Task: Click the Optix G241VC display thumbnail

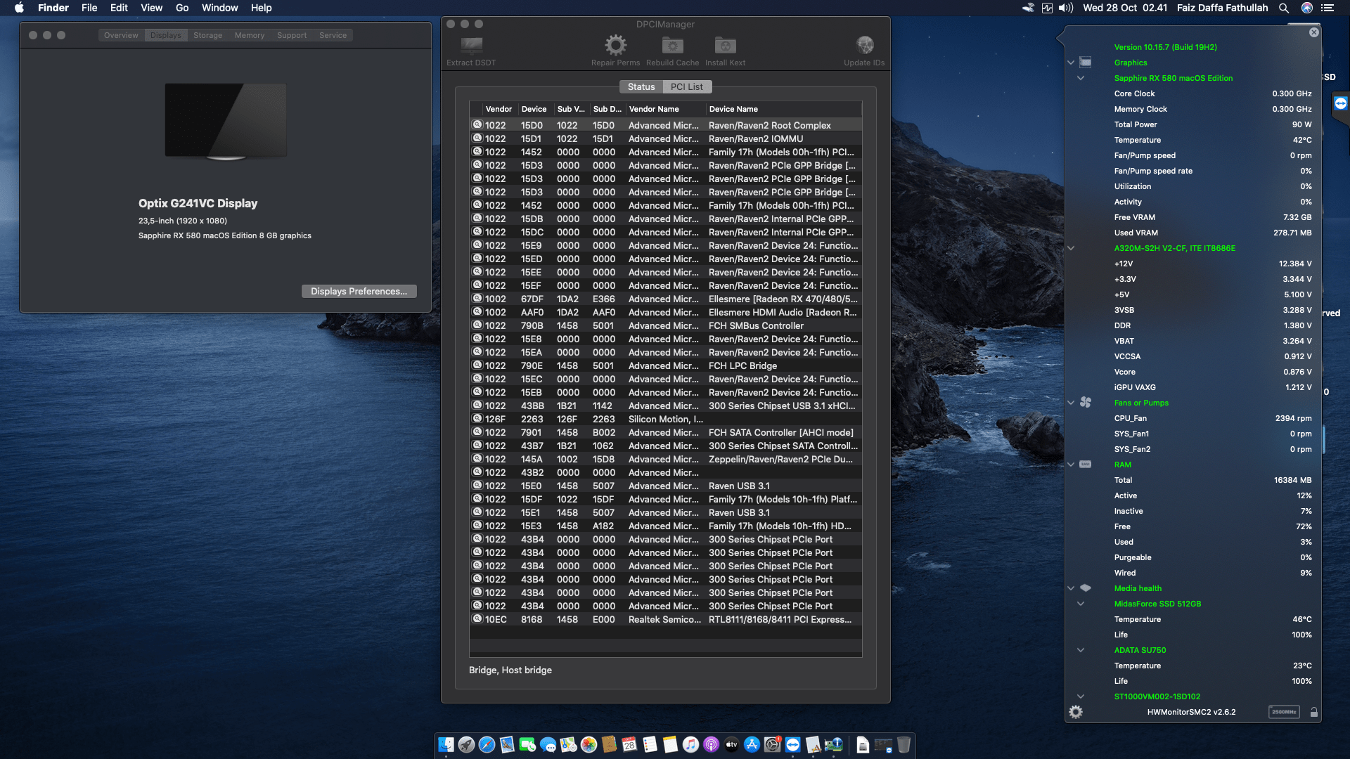Action: pyautogui.click(x=226, y=121)
